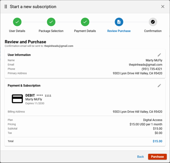Click the Purchase button
Viewport: 170px width, 163px height.
click(x=157, y=156)
